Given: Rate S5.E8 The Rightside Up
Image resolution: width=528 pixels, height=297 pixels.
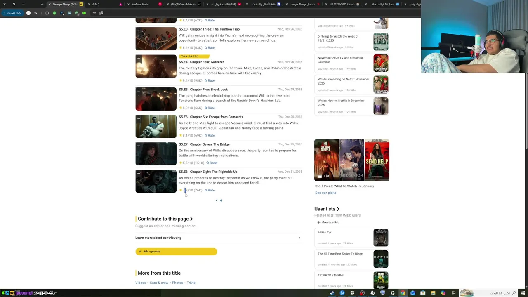Looking at the screenshot, I should click(x=210, y=190).
